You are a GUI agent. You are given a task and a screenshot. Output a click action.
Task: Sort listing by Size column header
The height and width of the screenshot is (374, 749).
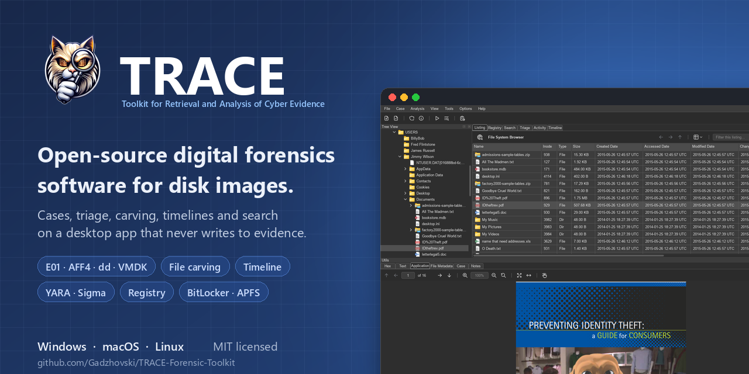(x=583, y=146)
